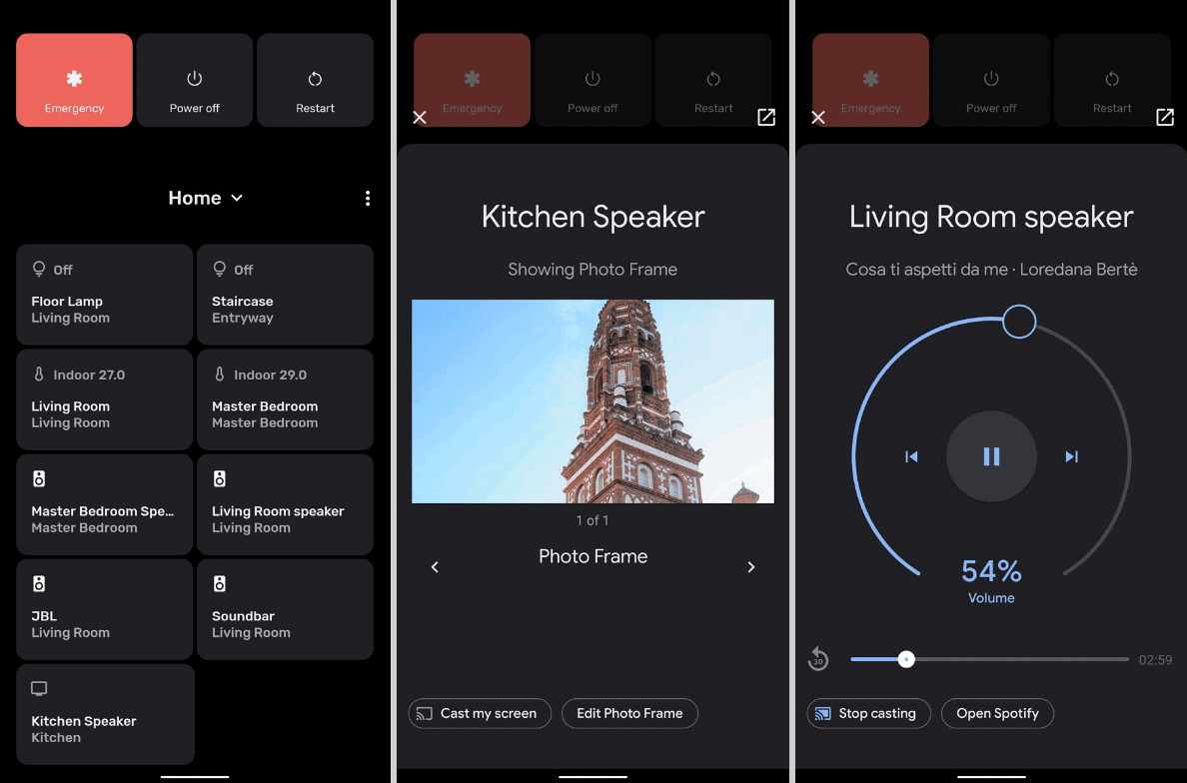Open the Living Room Indoor 27.0 thermostat tile
The image size is (1187, 783).
[105, 399]
